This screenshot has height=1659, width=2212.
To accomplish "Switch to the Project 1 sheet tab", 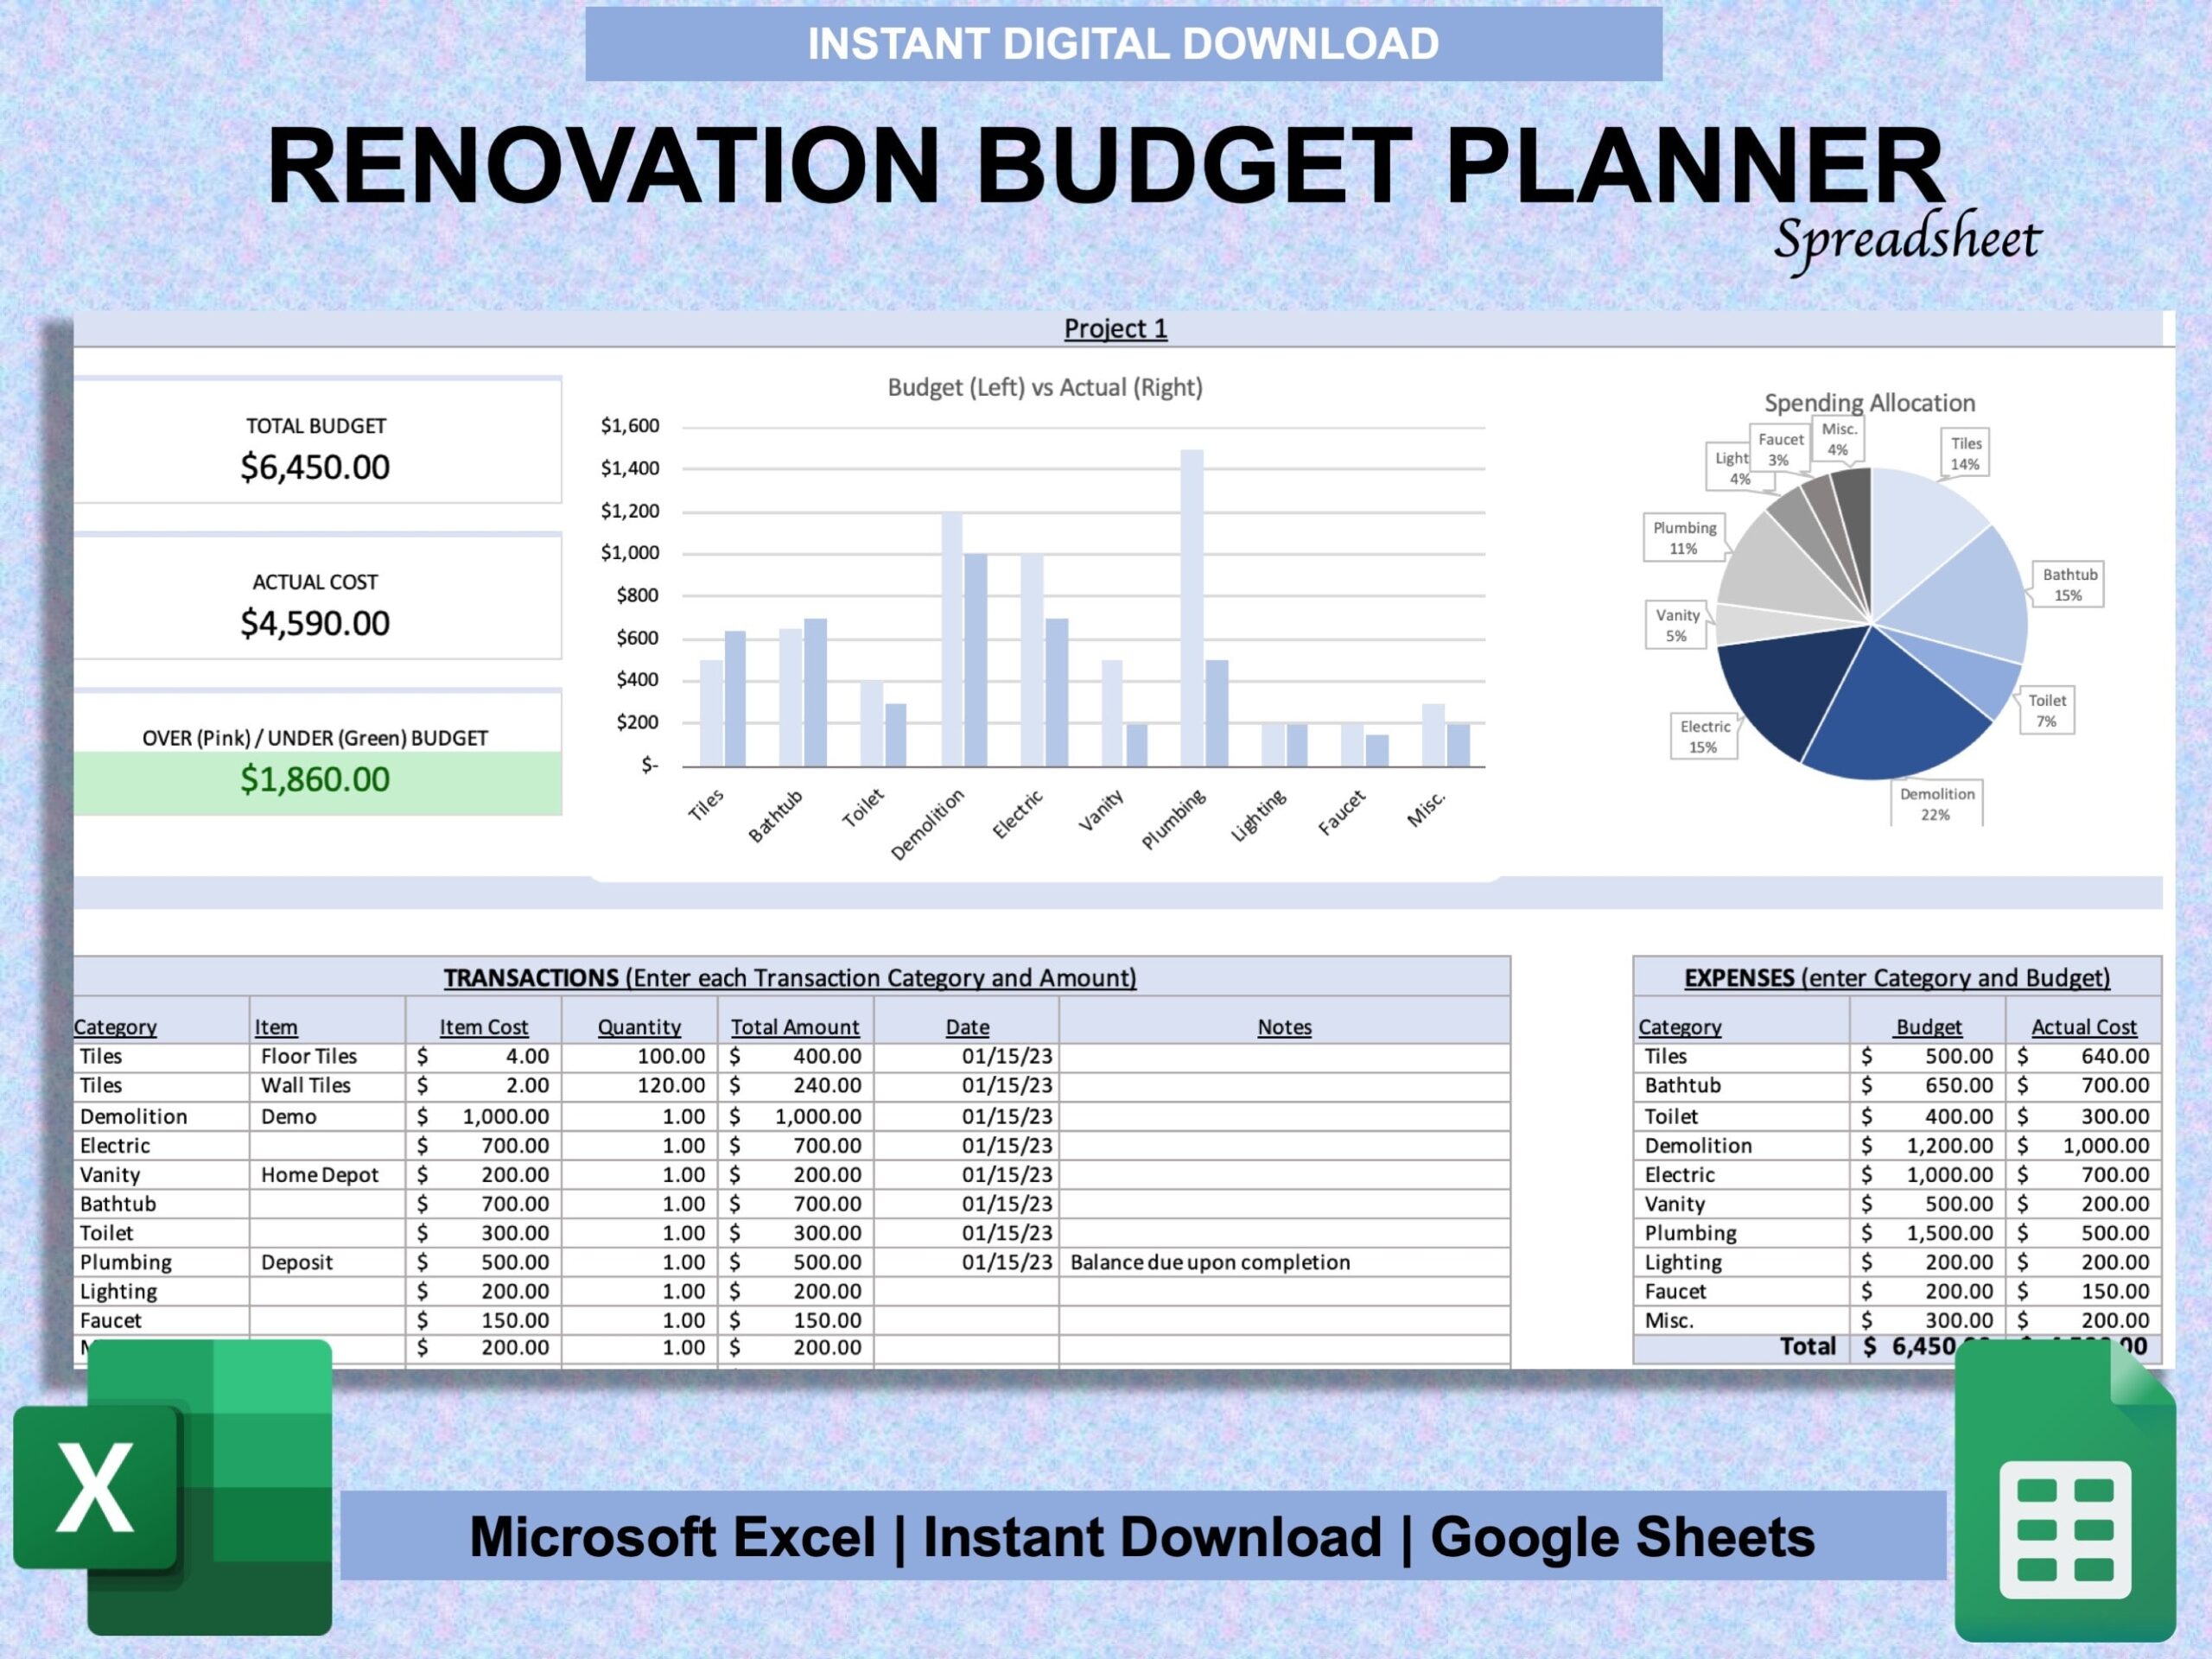I will point(1116,328).
